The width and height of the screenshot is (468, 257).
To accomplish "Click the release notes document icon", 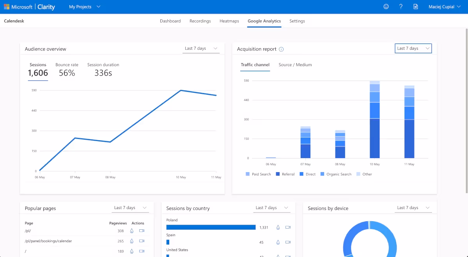I will coord(415,7).
